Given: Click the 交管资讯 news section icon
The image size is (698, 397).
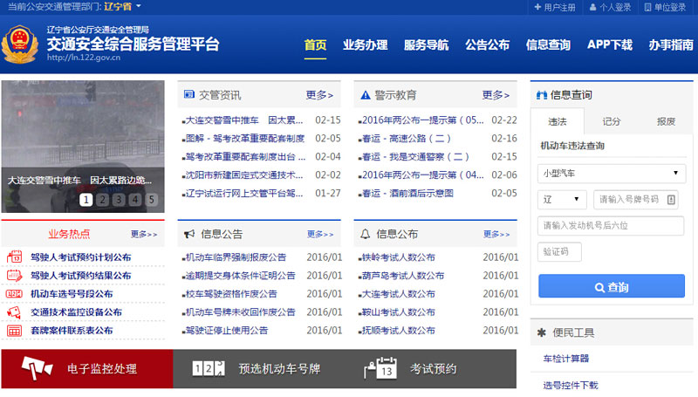Looking at the screenshot, I should [x=189, y=94].
